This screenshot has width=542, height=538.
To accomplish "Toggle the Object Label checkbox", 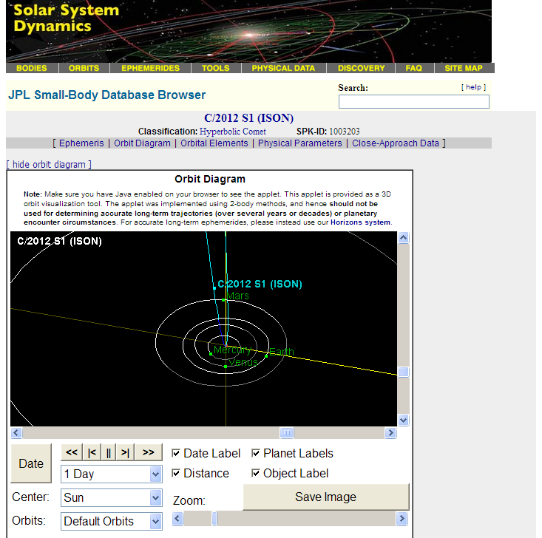I will (x=256, y=474).
